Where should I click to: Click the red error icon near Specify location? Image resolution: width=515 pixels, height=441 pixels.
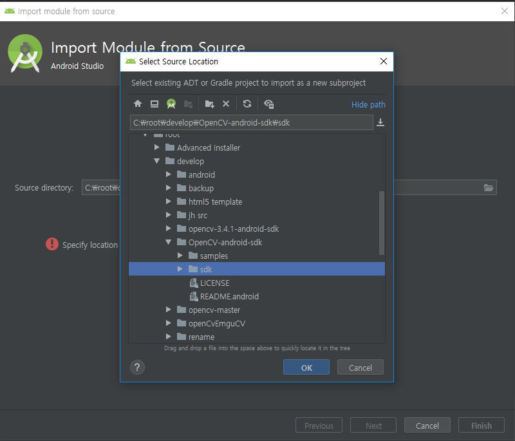point(52,244)
